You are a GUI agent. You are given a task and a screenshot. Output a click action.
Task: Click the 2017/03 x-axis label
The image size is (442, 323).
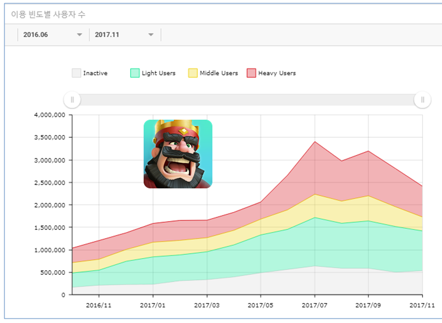[x=207, y=305]
